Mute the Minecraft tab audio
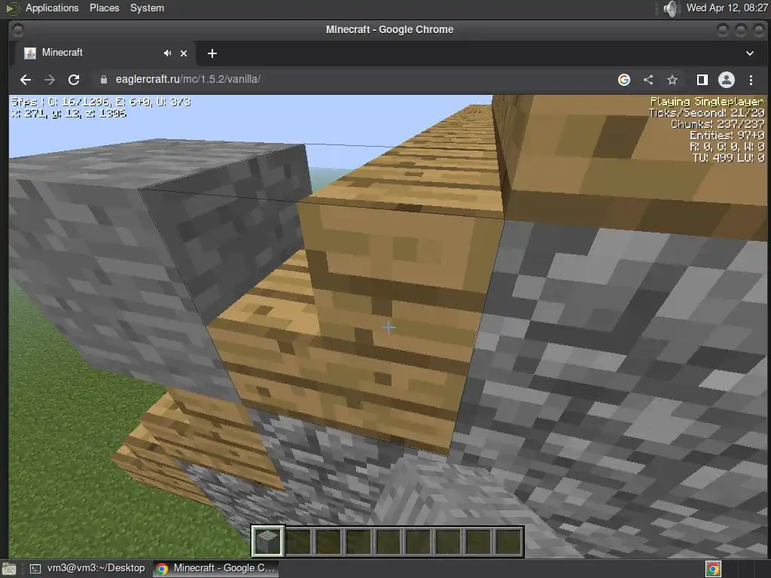Viewport: 771px width, 578px height. 168,53
